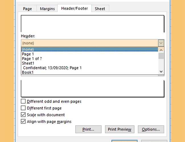
Task: Open Print Preview
Action: point(120,129)
